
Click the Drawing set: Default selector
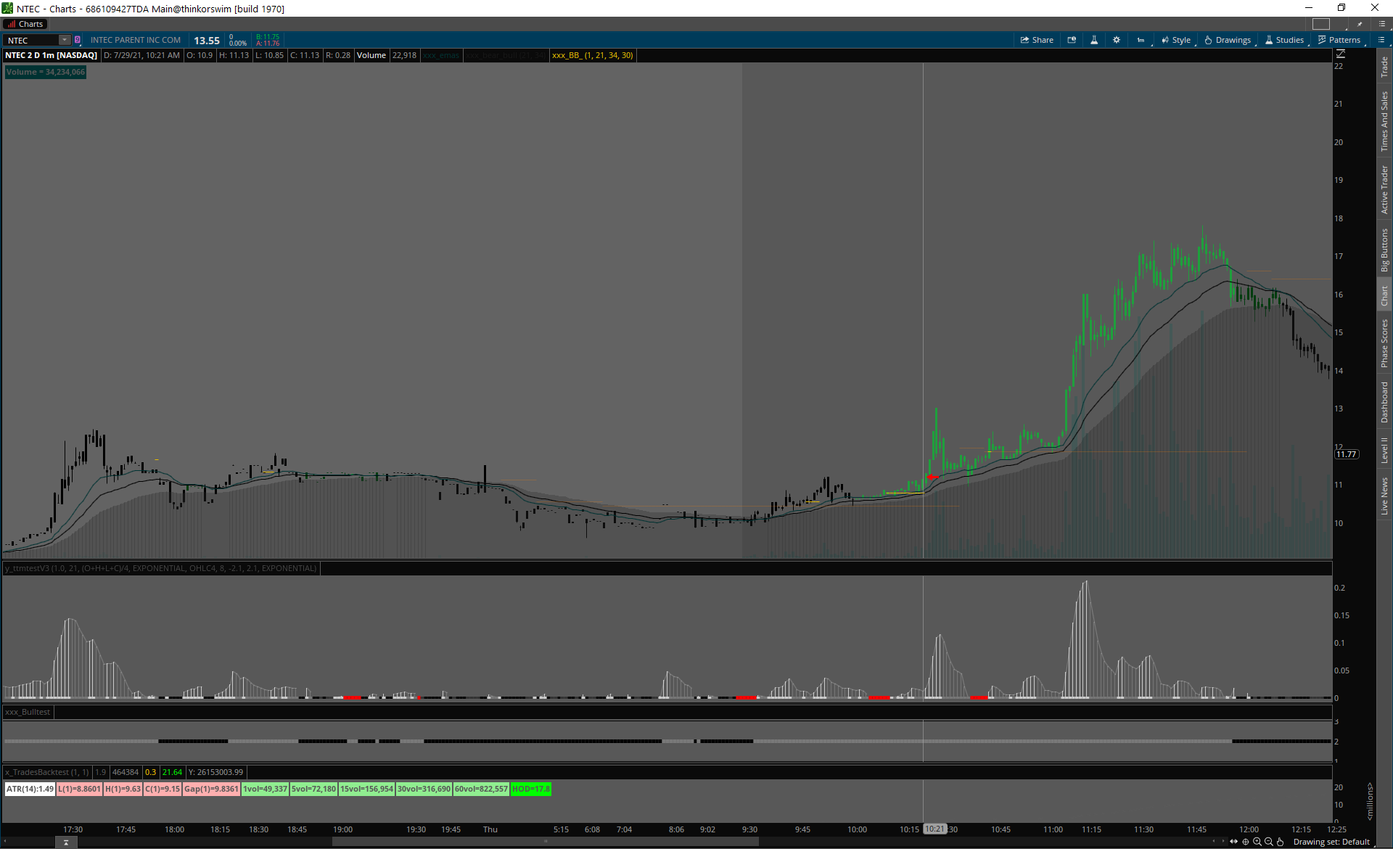(1331, 842)
